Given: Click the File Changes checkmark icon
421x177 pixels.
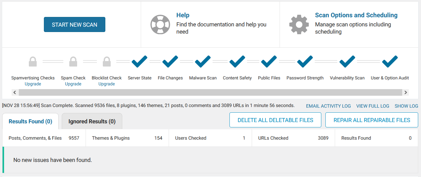Looking at the screenshot, I should pyautogui.click(x=170, y=62).
